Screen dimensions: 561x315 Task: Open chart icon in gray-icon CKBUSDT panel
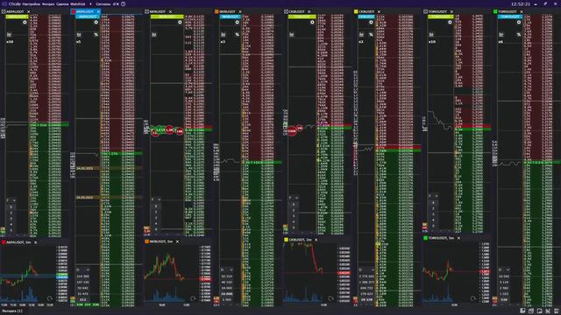291,35
